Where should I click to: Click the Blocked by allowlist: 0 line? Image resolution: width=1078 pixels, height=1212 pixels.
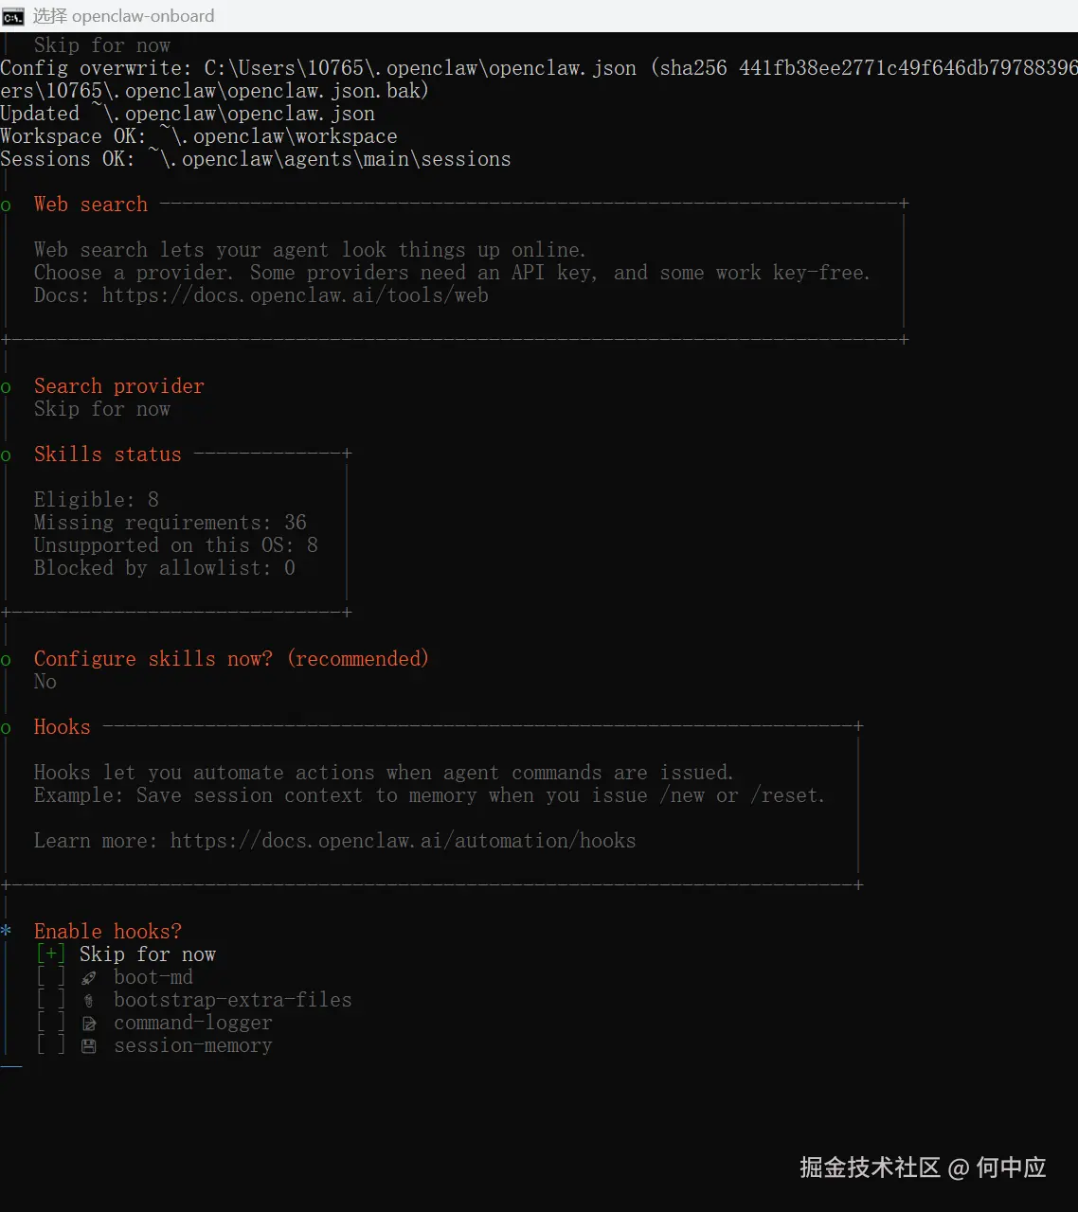pos(165,568)
